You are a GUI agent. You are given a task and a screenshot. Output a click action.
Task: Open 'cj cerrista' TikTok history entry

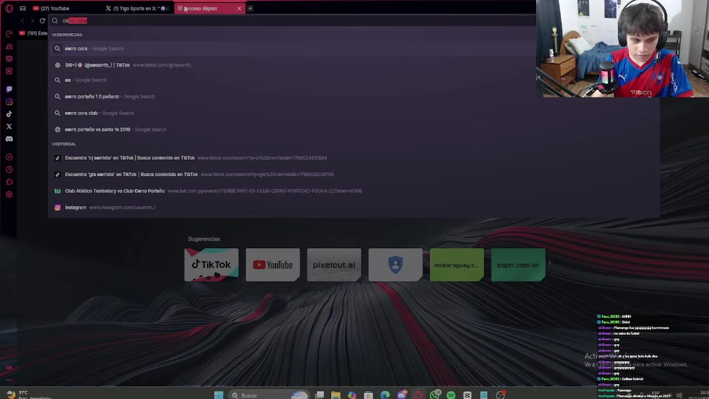coord(354,158)
